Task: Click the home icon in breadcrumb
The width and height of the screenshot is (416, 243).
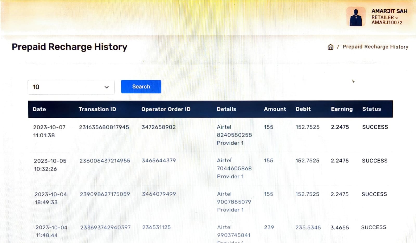Action: coord(330,47)
